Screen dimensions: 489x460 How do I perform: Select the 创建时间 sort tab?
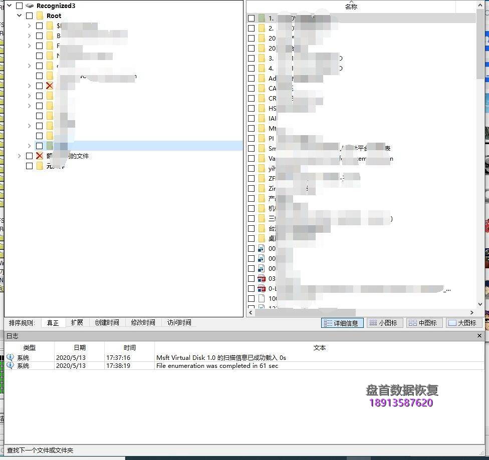pos(107,323)
